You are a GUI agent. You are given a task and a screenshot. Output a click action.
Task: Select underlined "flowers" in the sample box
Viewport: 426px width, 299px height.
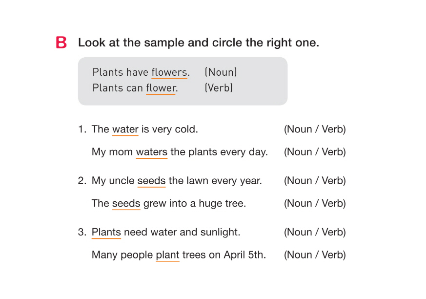(169, 72)
